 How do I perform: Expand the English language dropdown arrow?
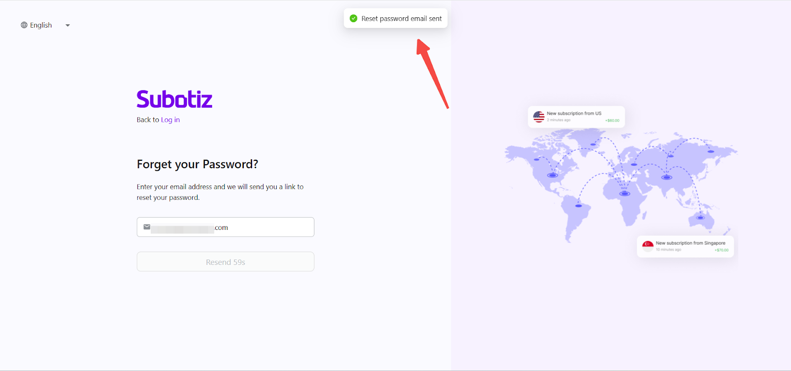68,26
